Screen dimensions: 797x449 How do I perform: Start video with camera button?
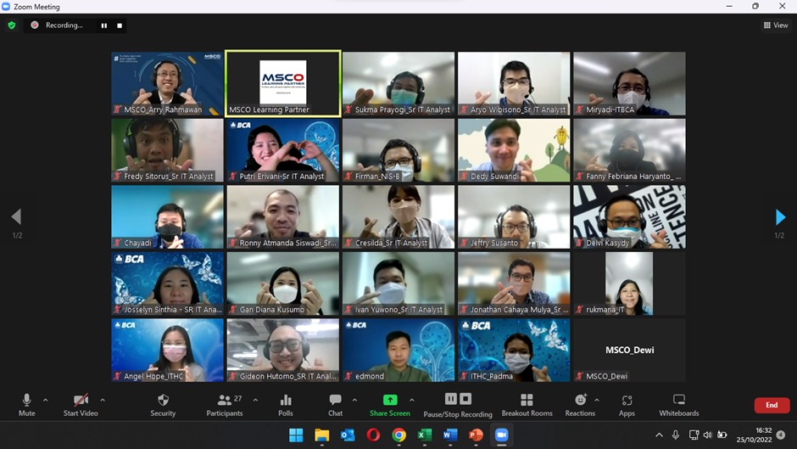point(81,405)
